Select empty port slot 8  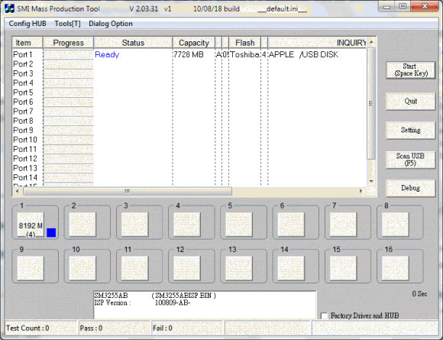click(x=395, y=225)
